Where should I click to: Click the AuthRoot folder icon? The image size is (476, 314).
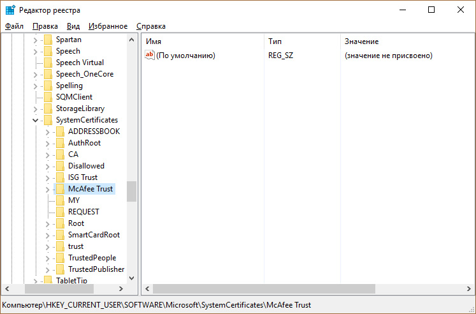coord(60,143)
